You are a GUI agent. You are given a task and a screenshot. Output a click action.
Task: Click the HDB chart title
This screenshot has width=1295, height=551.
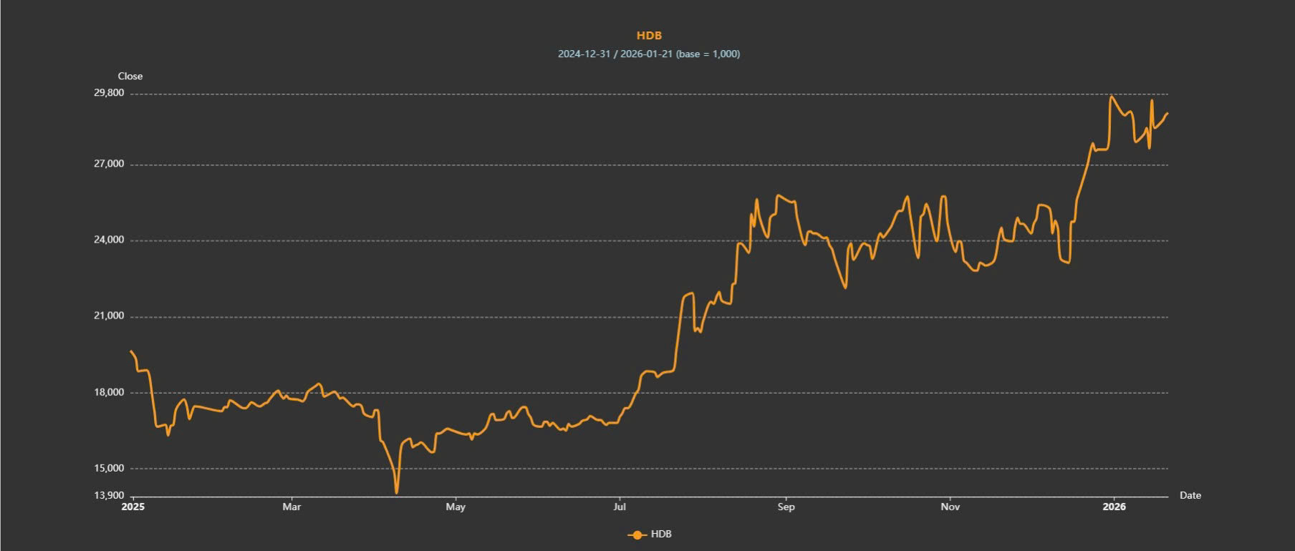point(649,36)
